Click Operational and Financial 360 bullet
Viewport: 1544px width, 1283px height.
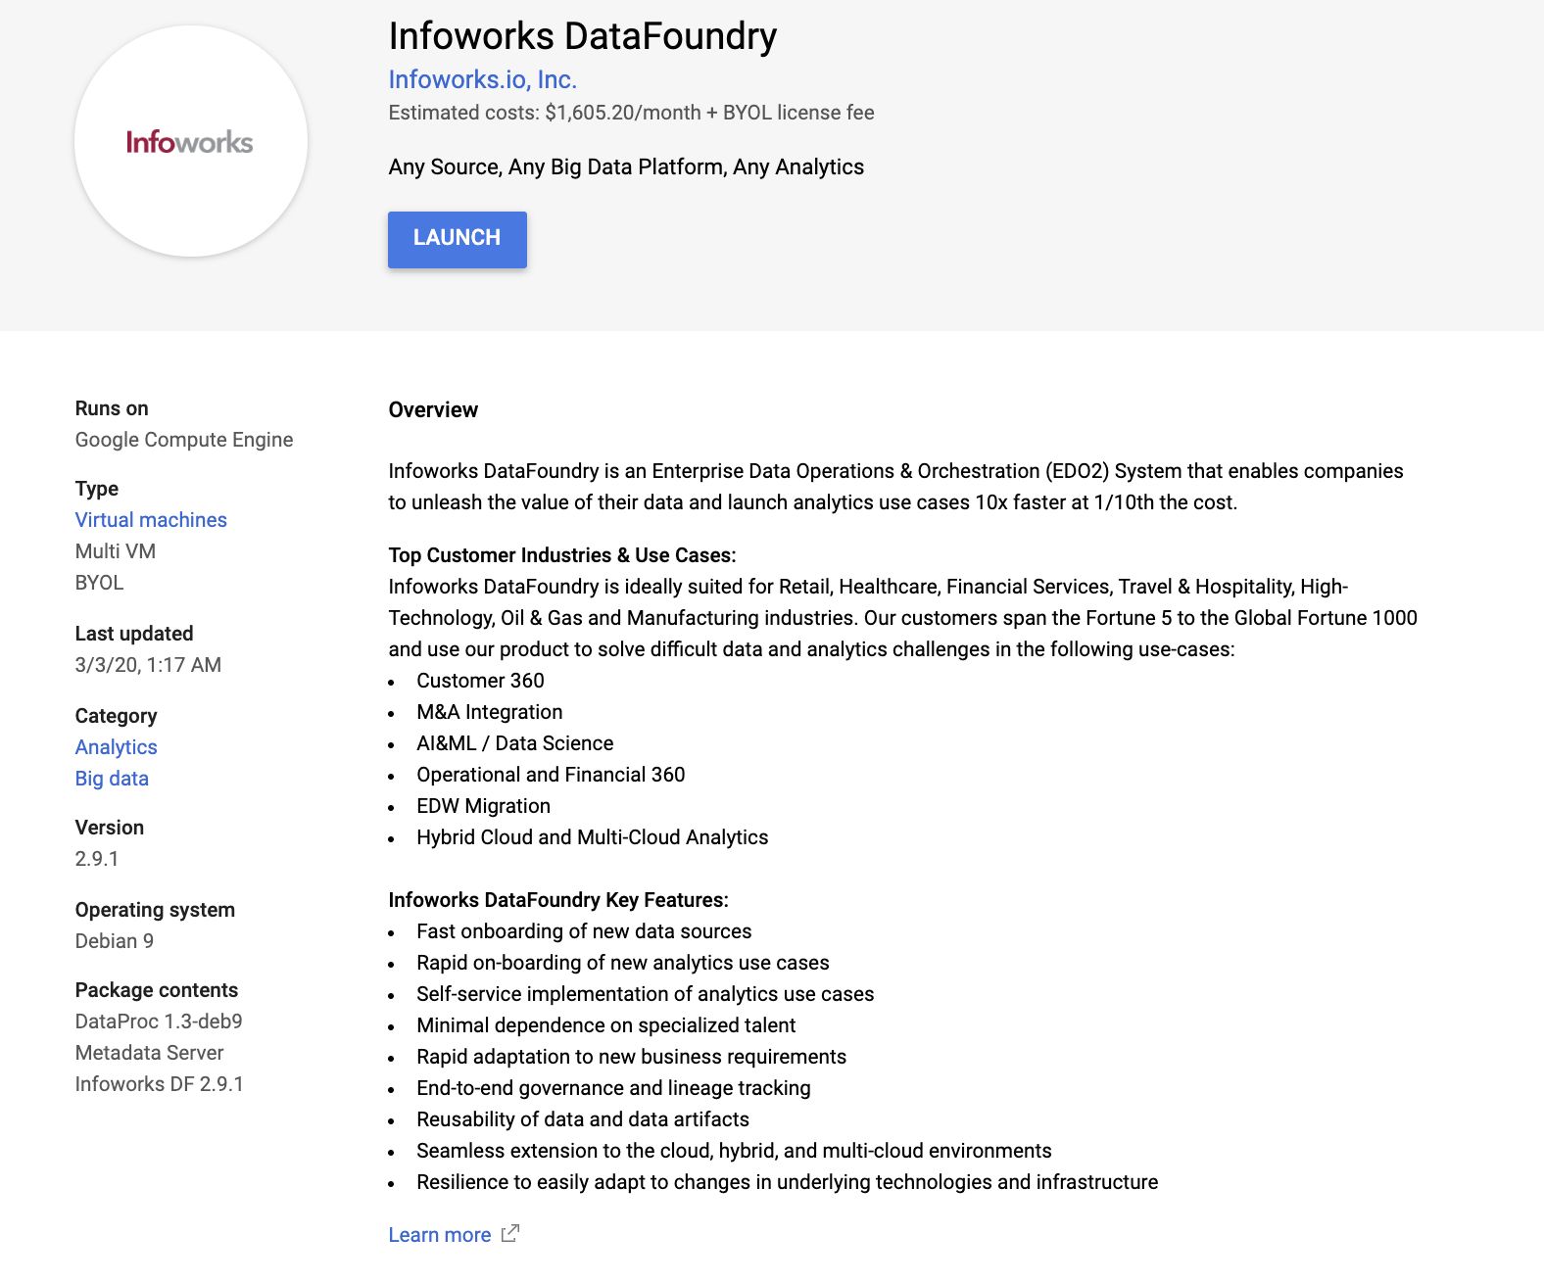click(551, 775)
